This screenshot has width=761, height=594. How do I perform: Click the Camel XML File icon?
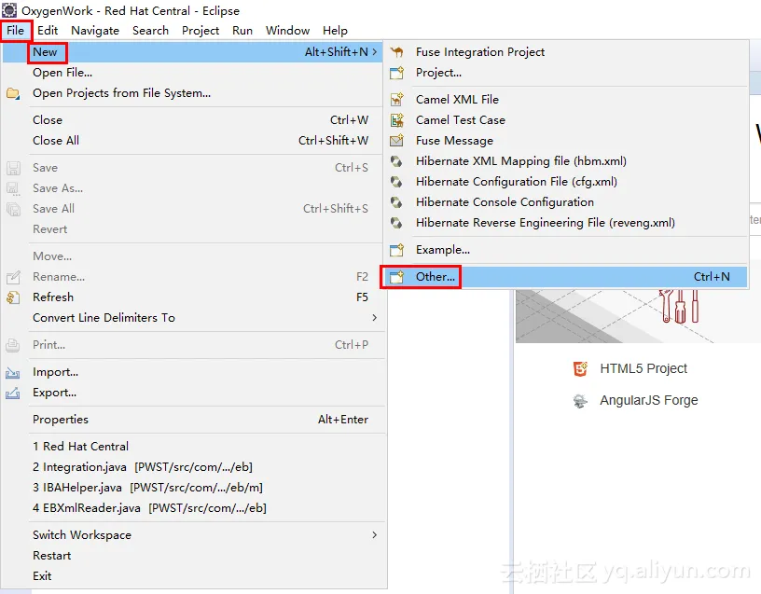tap(396, 99)
